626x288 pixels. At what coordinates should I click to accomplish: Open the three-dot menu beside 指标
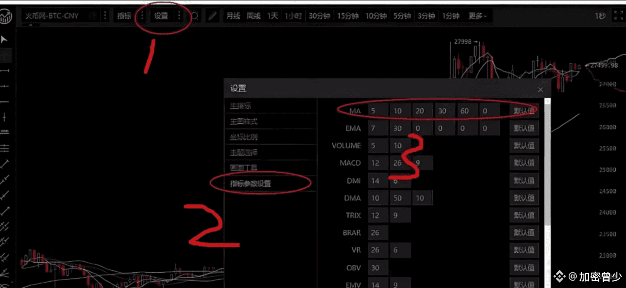pyautogui.click(x=142, y=16)
